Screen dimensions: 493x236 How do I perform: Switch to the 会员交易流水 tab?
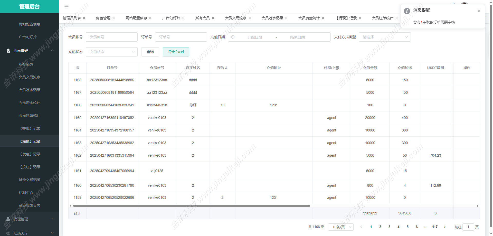[236, 18]
